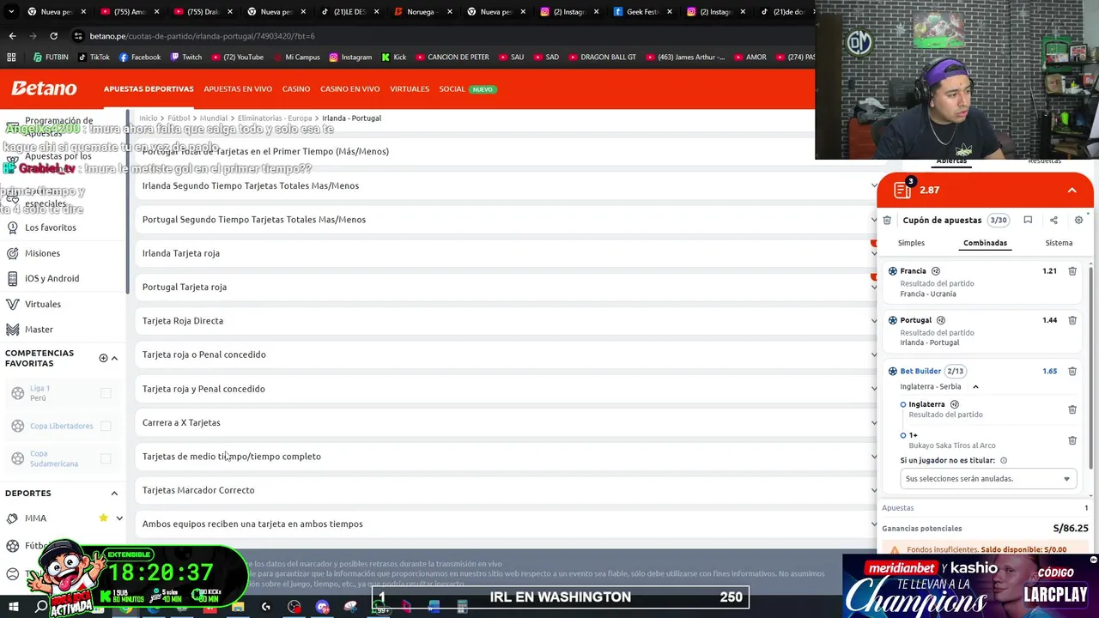Share the bet coupon

click(1053, 221)
